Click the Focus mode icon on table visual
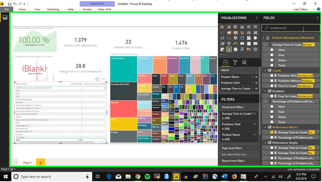Screen dimensions: 322x182 point(97,79)
